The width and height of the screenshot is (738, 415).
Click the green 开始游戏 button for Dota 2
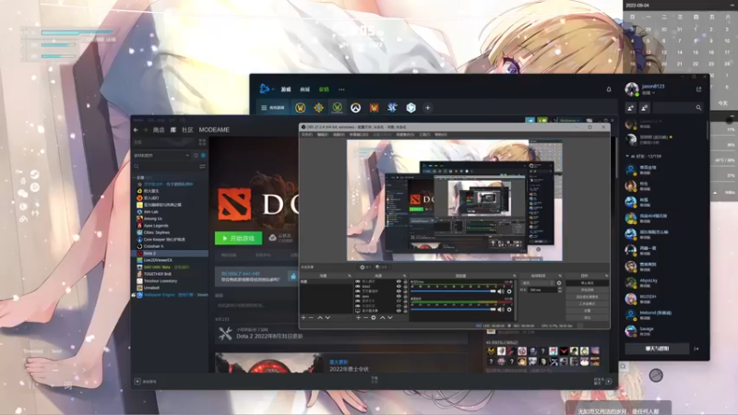tap(239, 238)
